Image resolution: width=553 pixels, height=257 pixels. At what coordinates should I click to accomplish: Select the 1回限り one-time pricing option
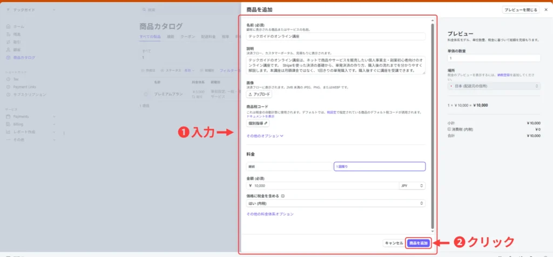coord(380,166)
